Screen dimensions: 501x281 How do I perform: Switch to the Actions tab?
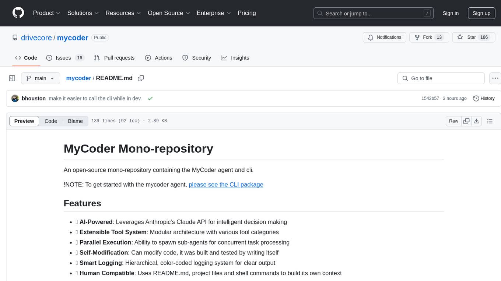coord(158,58)
